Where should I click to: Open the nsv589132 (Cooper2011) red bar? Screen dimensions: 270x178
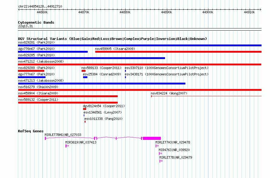coord(68,103)
